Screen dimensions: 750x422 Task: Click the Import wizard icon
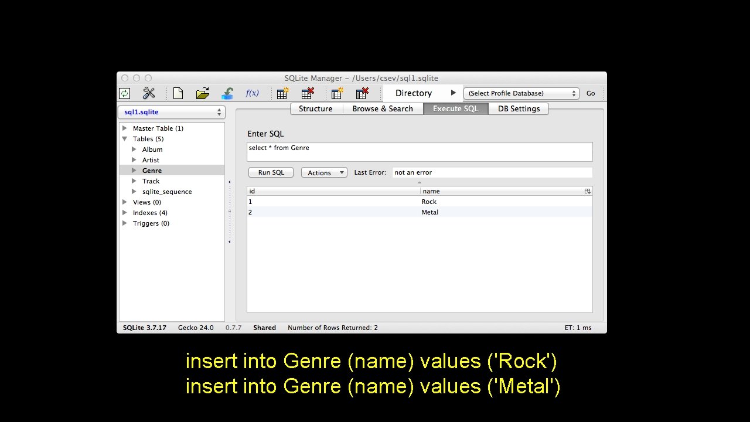[x=227, y=93]
